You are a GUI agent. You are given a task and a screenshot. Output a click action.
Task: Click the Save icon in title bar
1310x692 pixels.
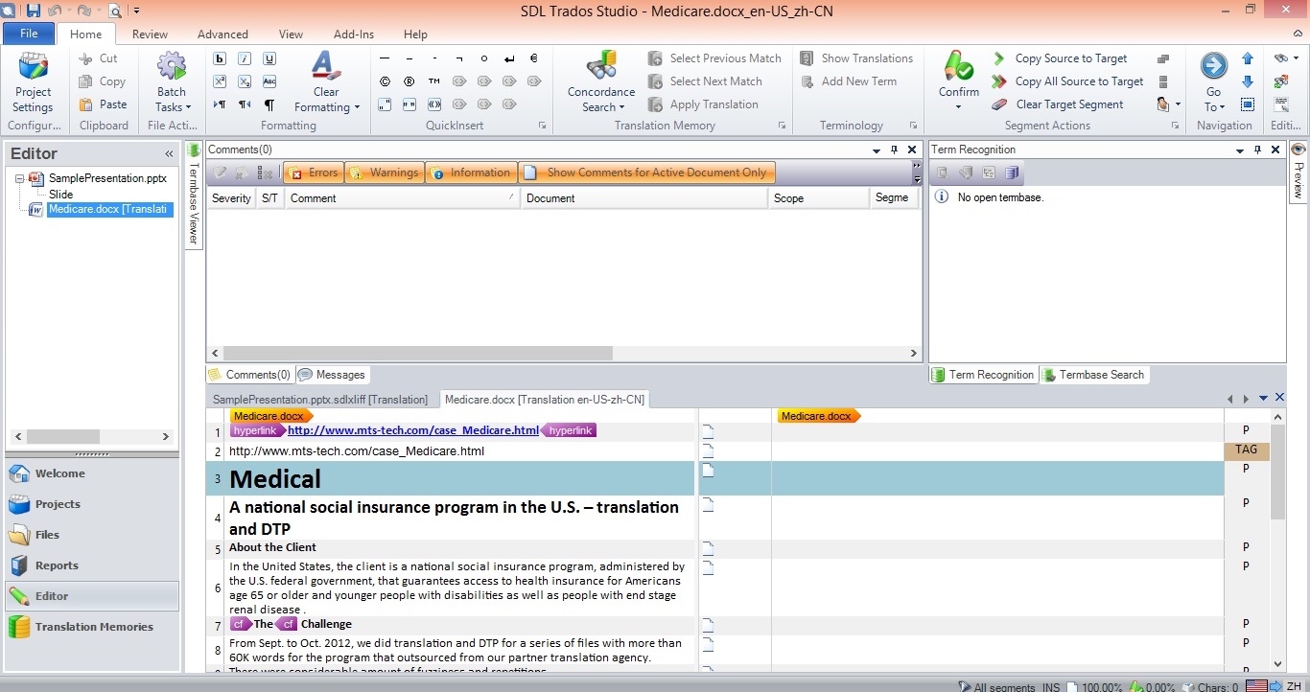[x=34, y=11]
